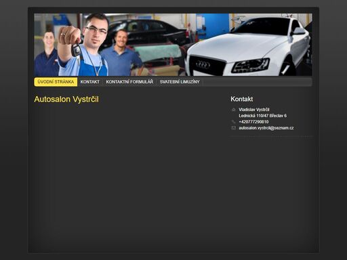Go to the Kontaktní formulář page
The image size is (347, 260).
click(x=129, y=82)
